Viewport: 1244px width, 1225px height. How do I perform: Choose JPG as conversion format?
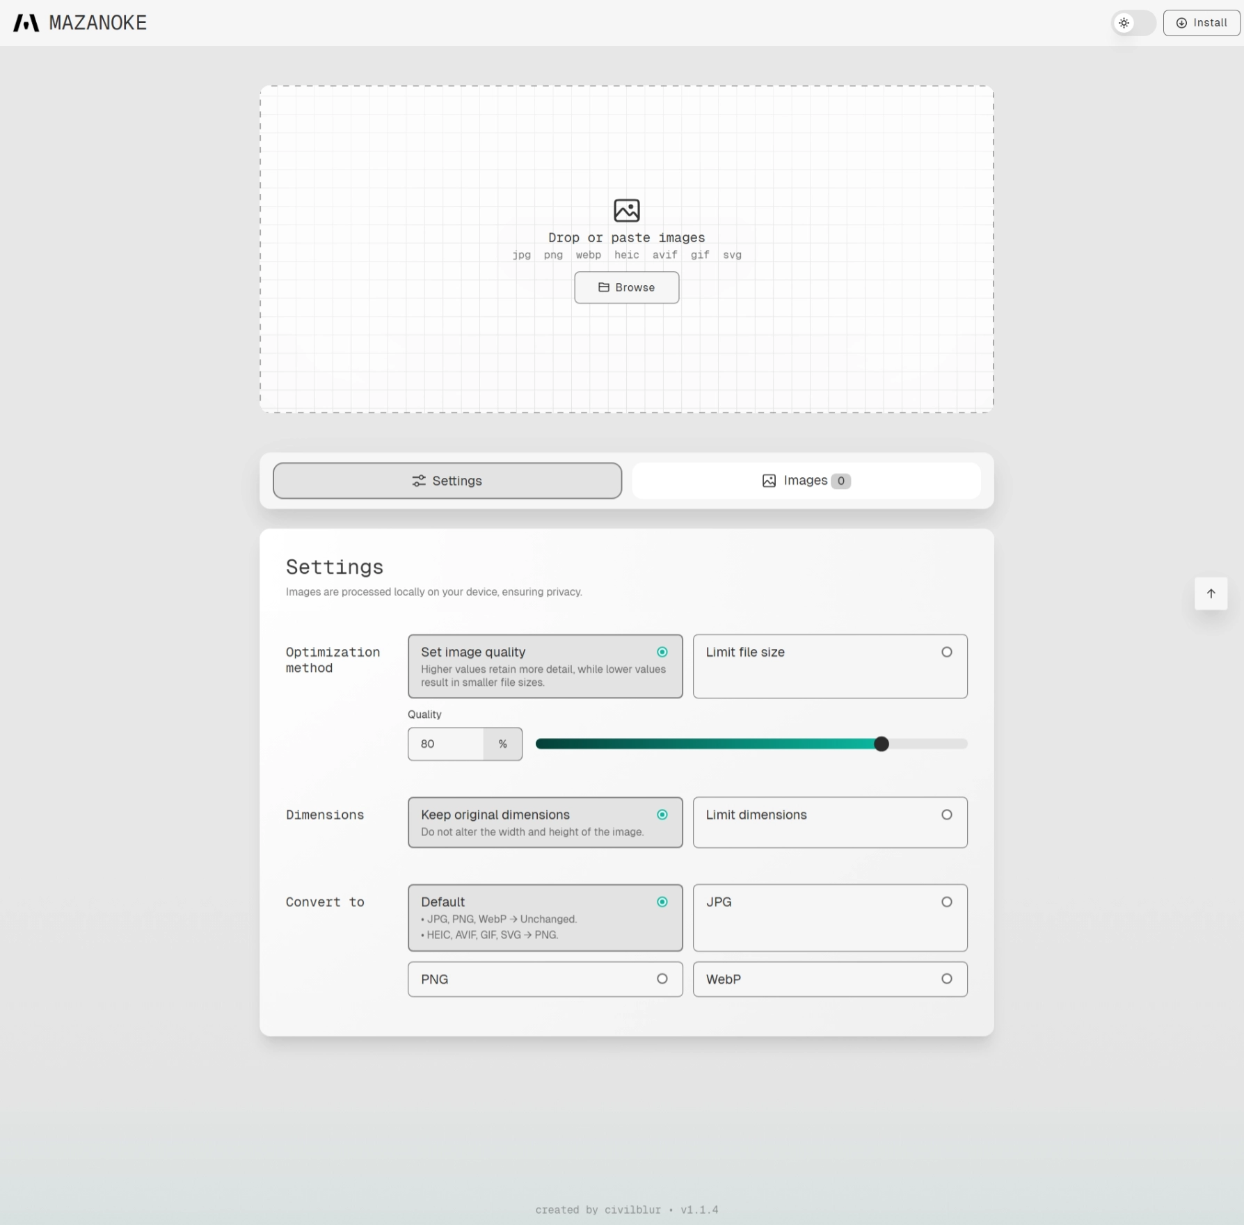pos(830,918)
